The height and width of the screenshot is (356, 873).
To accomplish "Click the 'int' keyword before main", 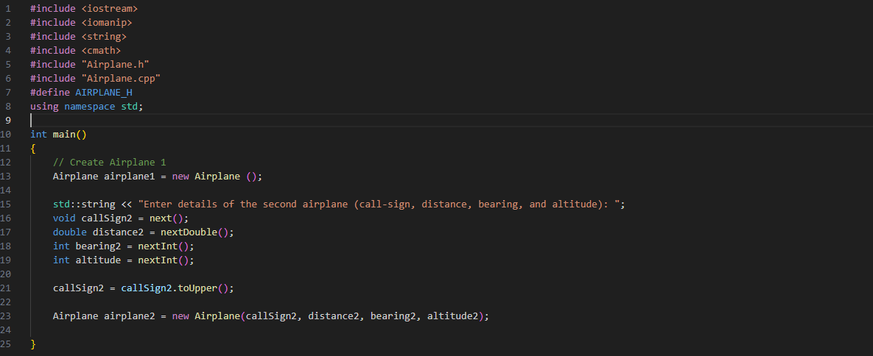I will point(38,134).
